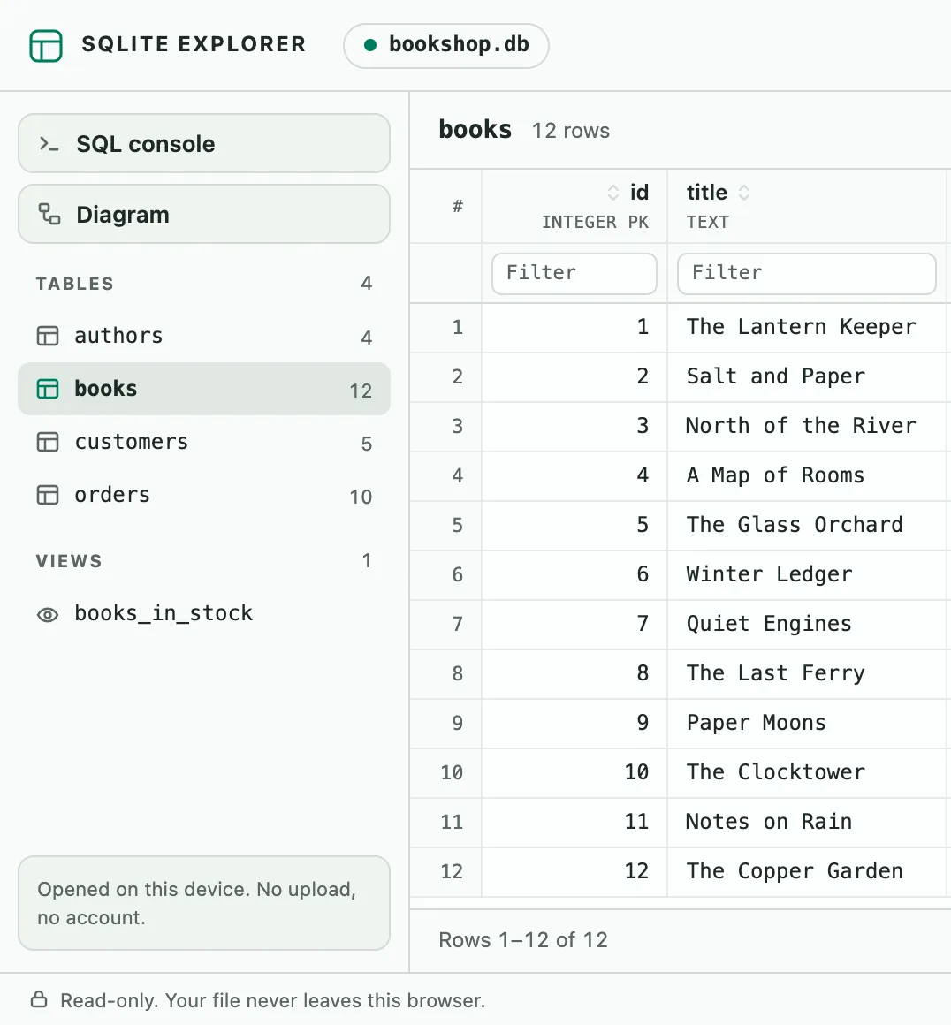Click the title column header

(809, 207)
